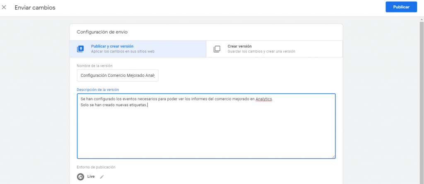Click the Entorno de publicación label
Screen dimensions: 424x184
pyautogui.click(x=96, y=167)
